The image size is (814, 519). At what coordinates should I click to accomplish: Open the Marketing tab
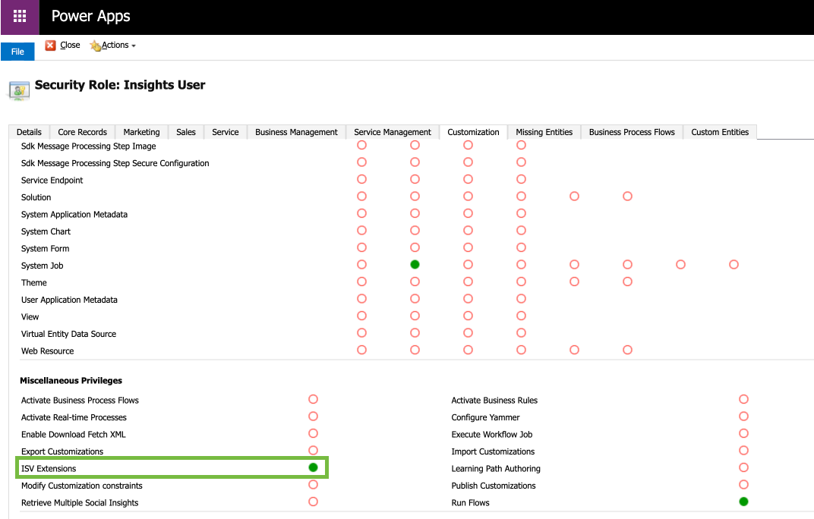(142, 132)
